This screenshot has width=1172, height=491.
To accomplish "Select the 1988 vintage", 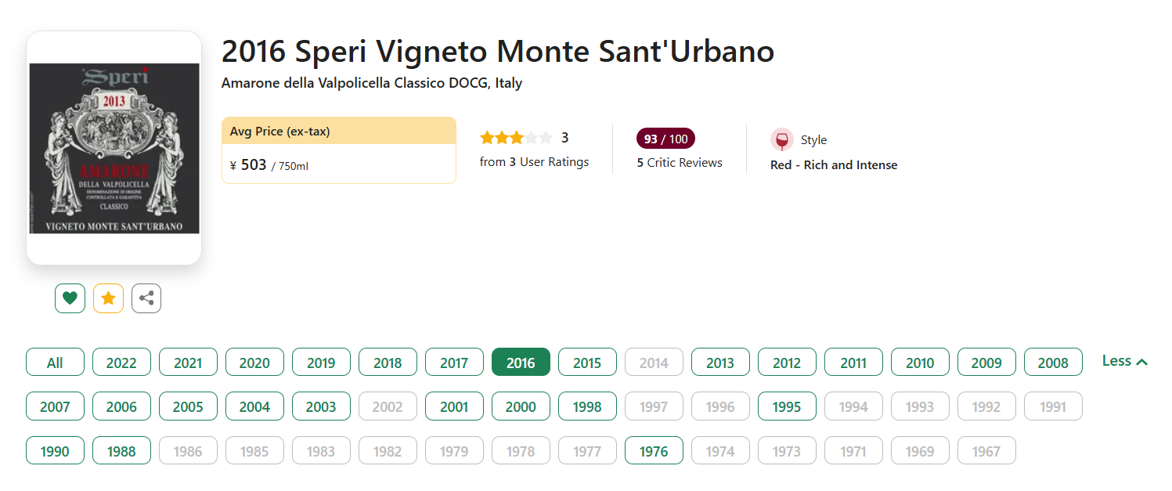I will (x=121, y=451).
